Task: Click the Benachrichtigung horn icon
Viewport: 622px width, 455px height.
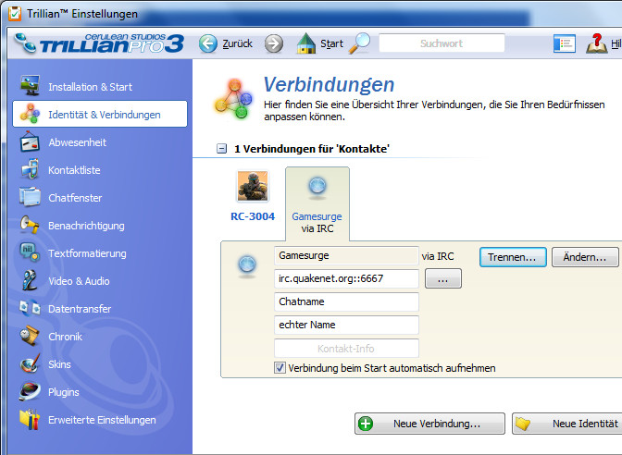Action: 30,225
